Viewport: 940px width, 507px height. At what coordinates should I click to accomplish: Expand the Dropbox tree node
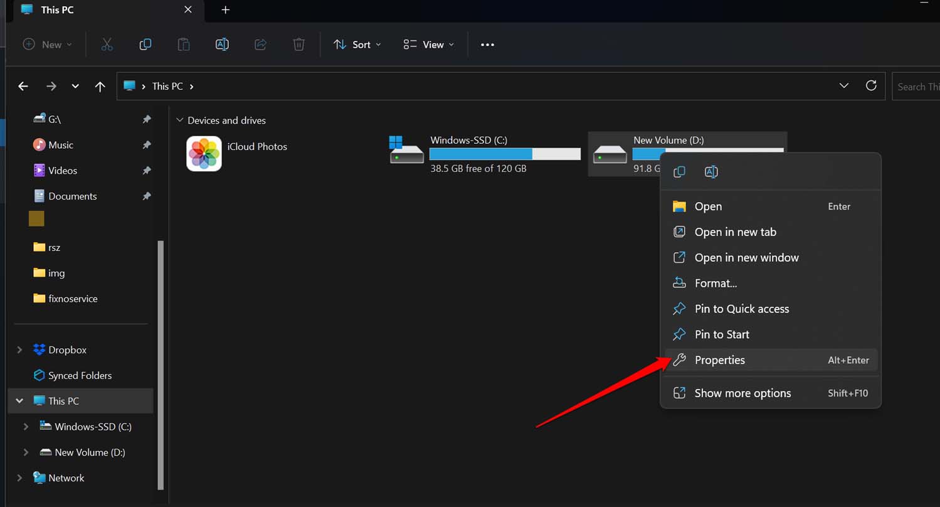click(x=19, y=350)
